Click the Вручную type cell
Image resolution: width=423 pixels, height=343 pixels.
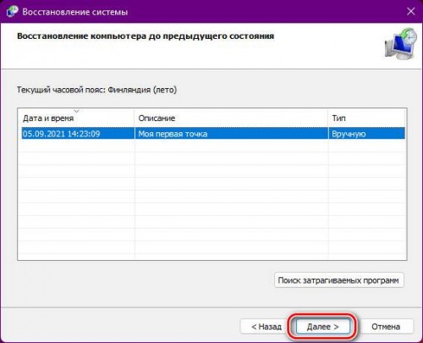349,134
